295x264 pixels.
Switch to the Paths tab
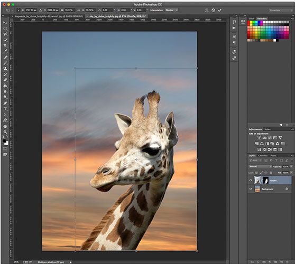(x=273, y=156)
